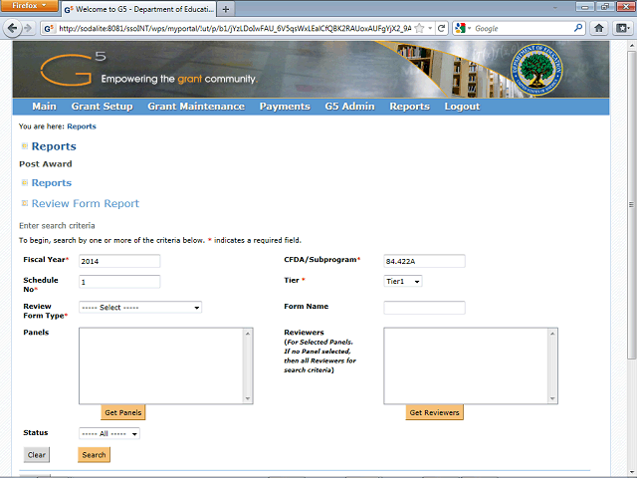Click the G5 logo in the banner
The width and height of the screenshot is (637, 478).
(x=74, y=69)
